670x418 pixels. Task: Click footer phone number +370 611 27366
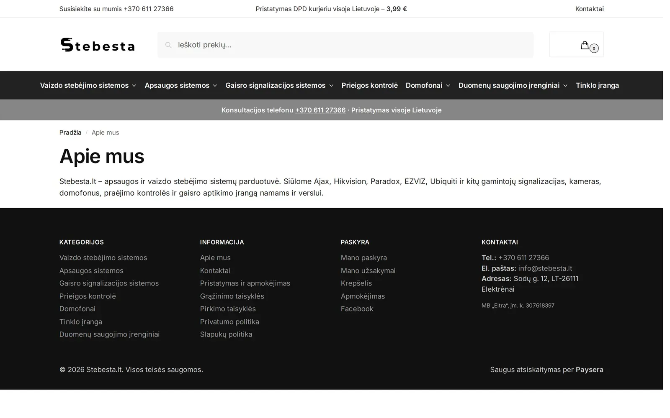(x=523, y=257)
